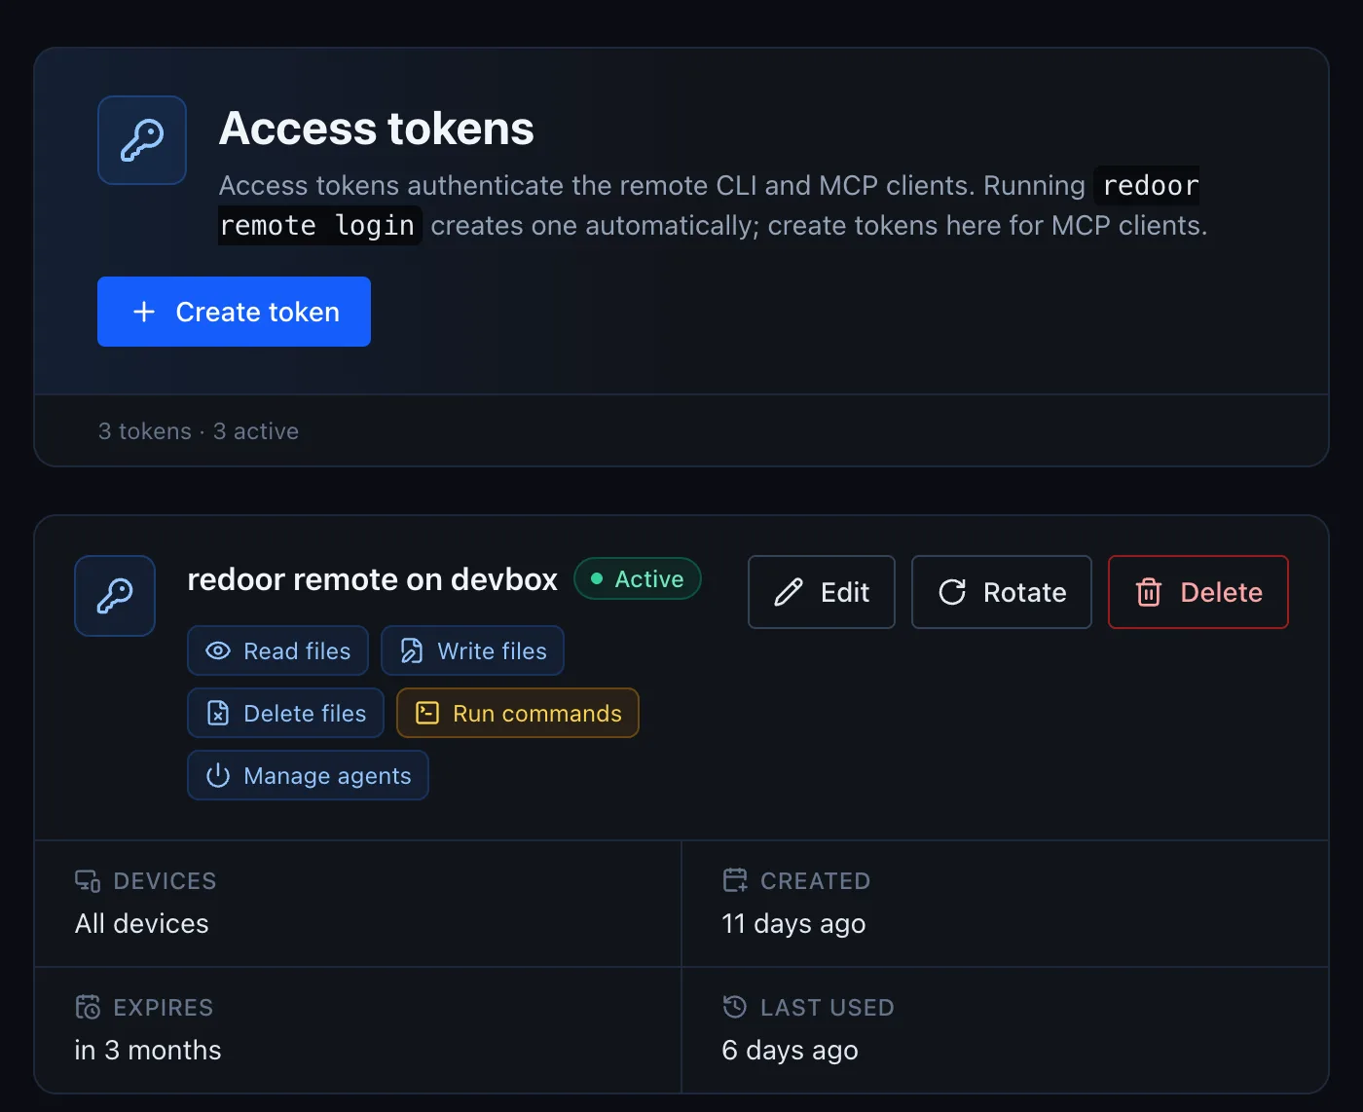Click the power icon in Manage agents
1363x1112 pixels.
tap(218, 775)
